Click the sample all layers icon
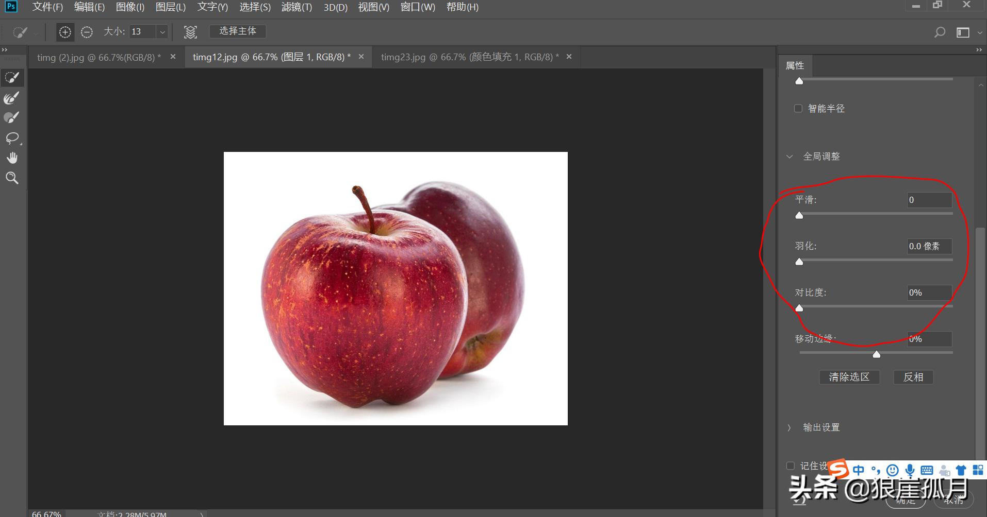This screenshot has width=987, height=517. click(190, 31)
